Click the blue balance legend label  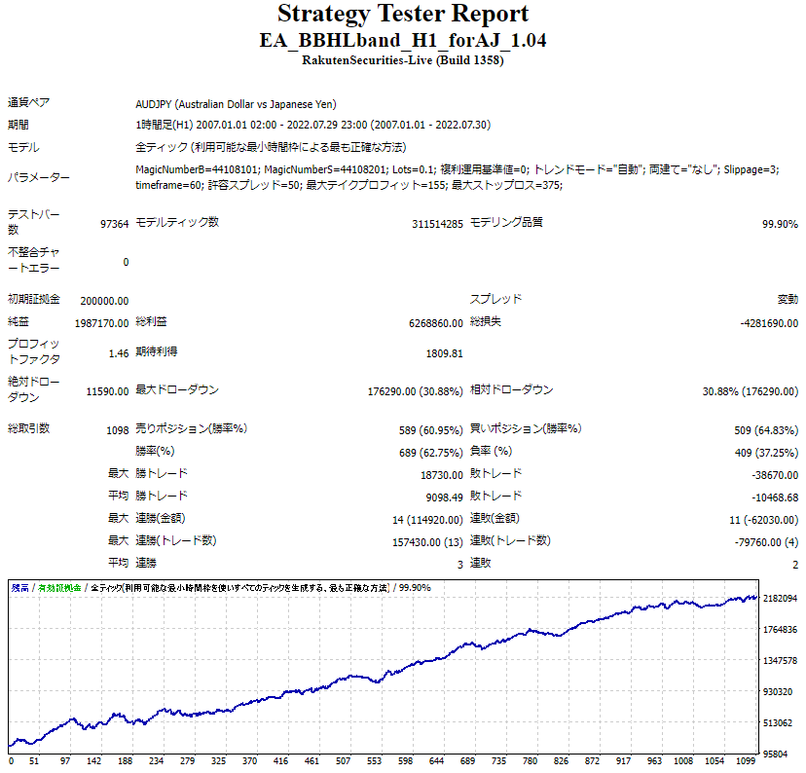coord(20,588)
